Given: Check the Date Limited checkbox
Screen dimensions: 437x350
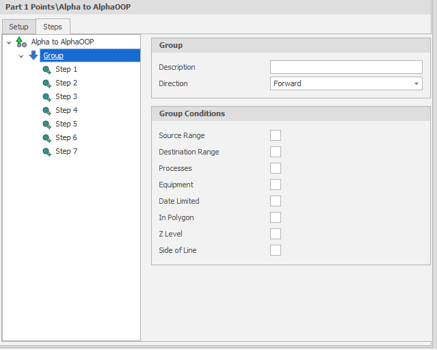Looking at the screenshot, I should 276,201.
